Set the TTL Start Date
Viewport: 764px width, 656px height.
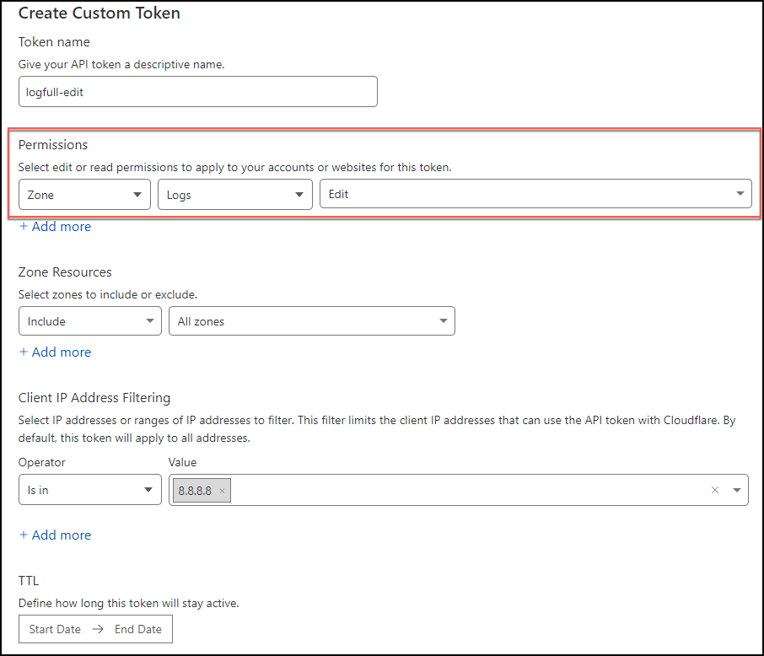point(55,629)
